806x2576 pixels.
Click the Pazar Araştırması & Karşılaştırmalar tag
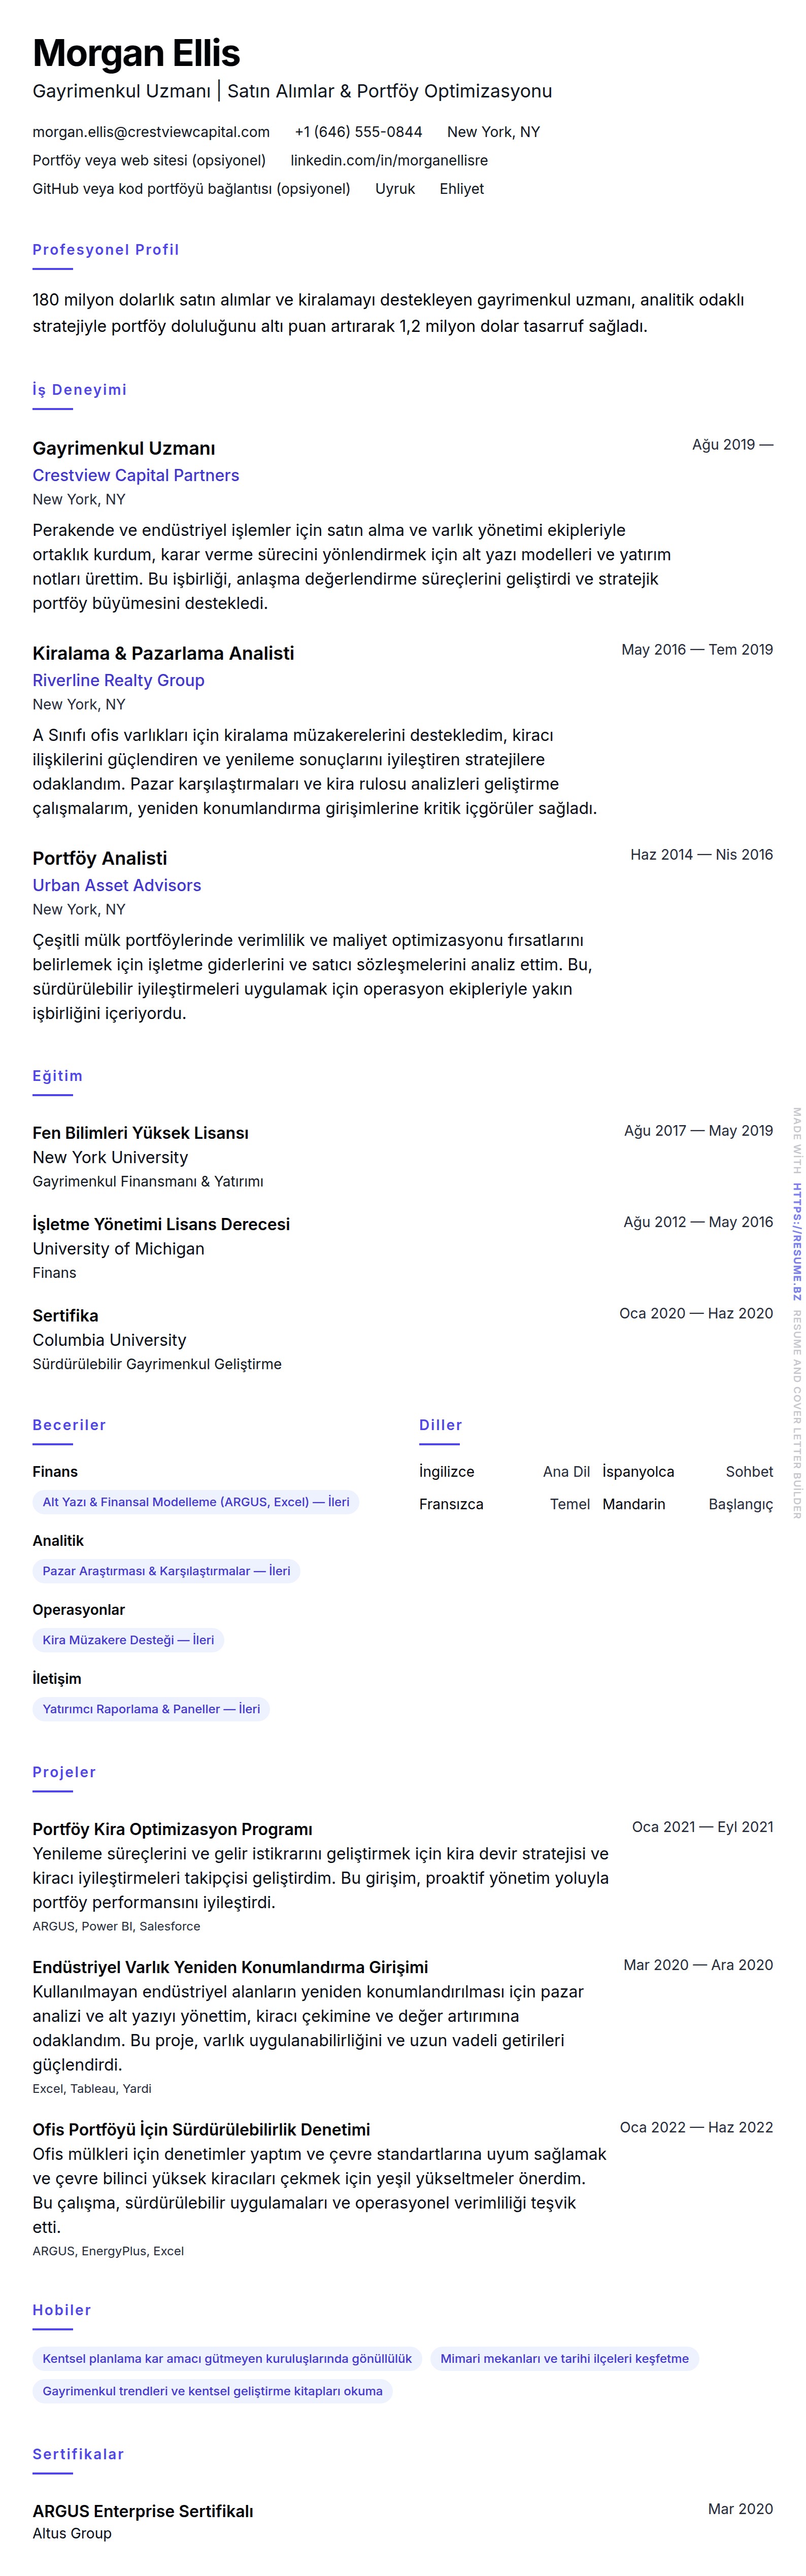point(166,1571)
